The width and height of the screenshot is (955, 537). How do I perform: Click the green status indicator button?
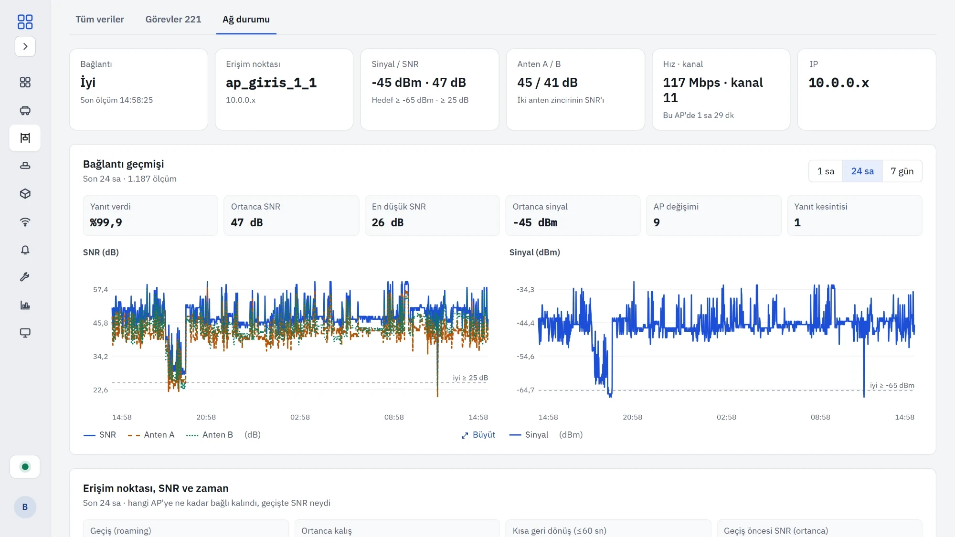click(25, 467)
